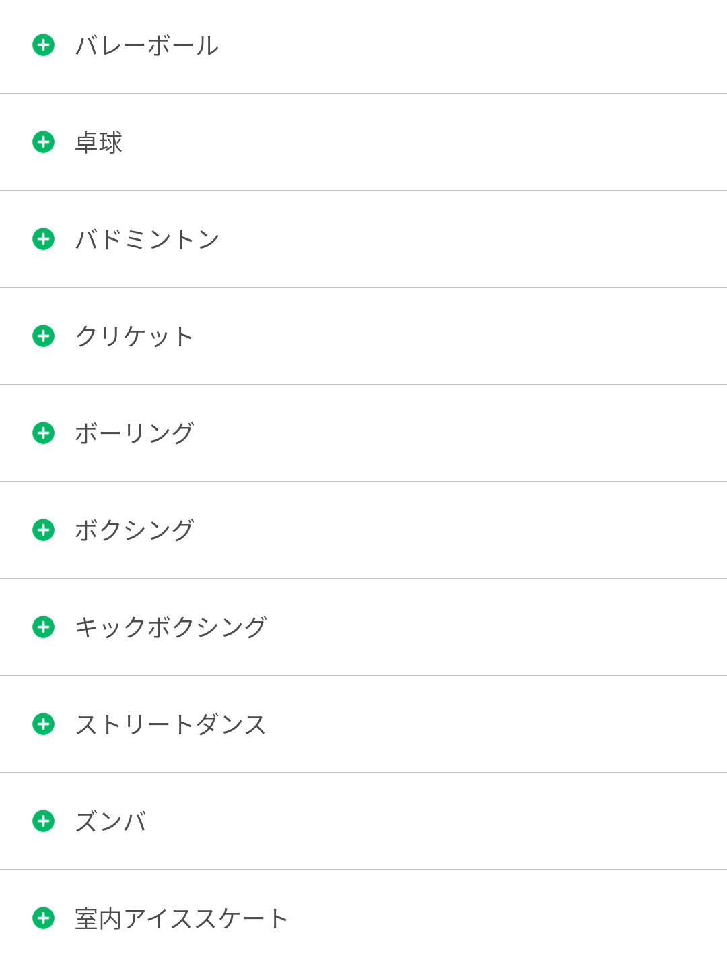This screenshot has height=956, width=727.
Task: Add ストリートダンス with the plus icon
Action: click(43, 724)
